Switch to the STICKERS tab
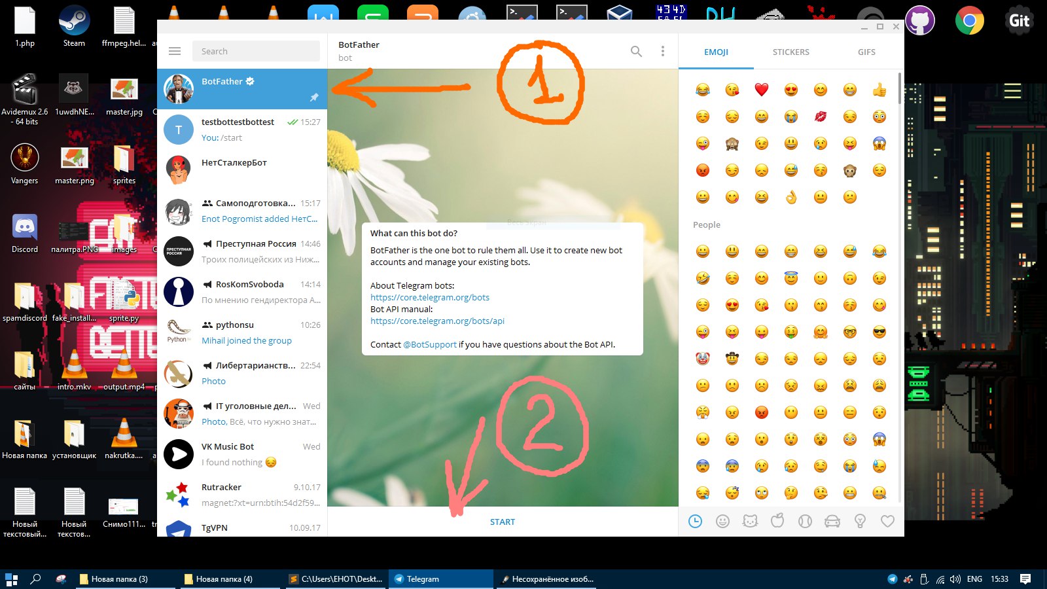Image resolution: width=1047 pixels, height=589 pixels. click(x=790, y=52)
